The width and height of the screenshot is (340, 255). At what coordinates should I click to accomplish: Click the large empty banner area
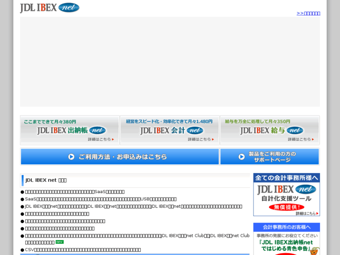coord(170,62)
